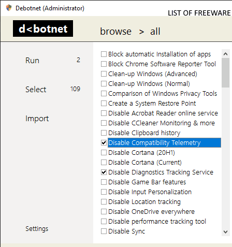Viewport: 232px width, 247px height.
Task: Check Disable Cortana (Current)
Action: [104, 162]
